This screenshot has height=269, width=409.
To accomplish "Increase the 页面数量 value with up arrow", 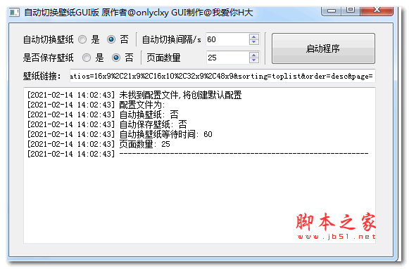I will click(254, 55).
